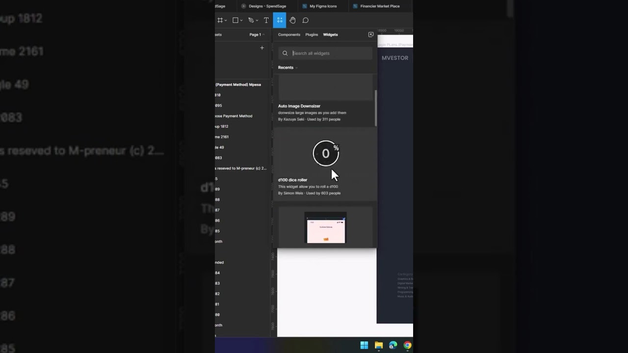Select the Text tool
The width and height of the screenshot is (628, 353).
(266, 20)
